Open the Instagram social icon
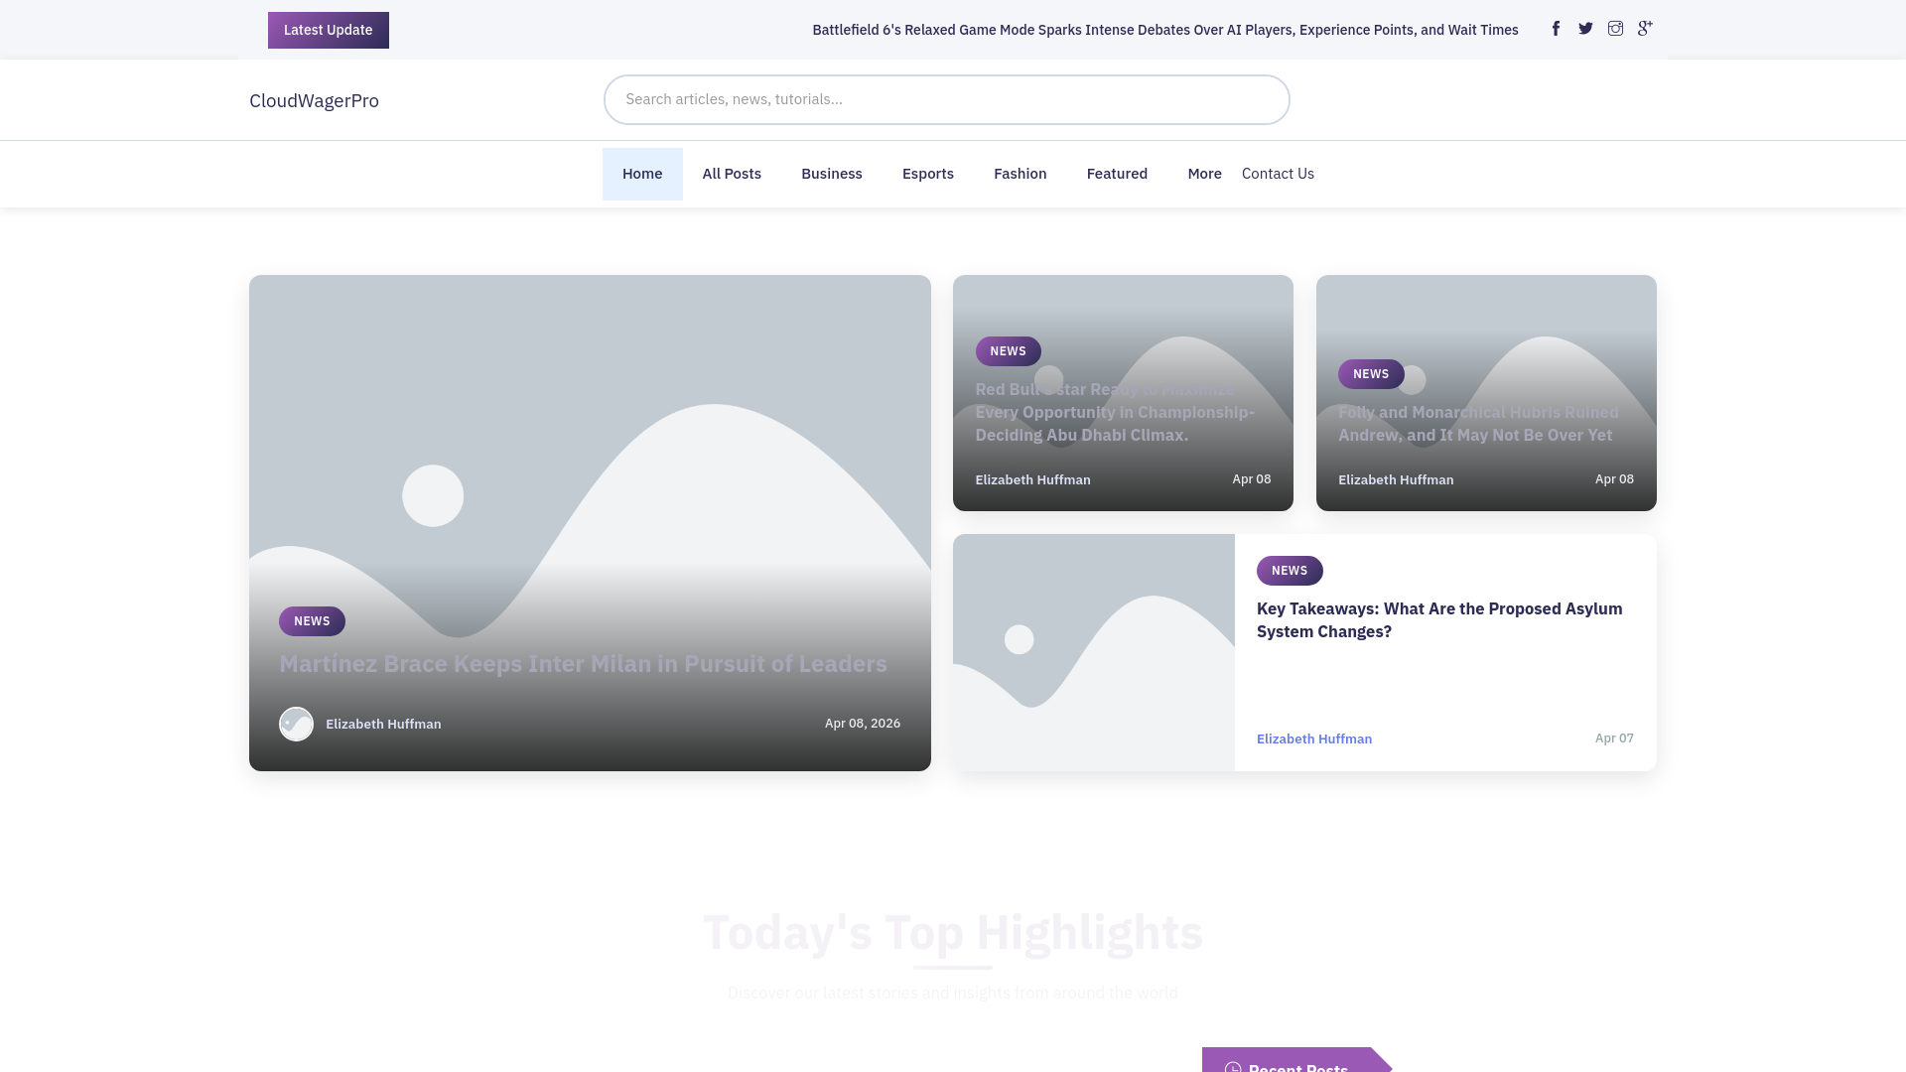 (x=1615, y=29)
